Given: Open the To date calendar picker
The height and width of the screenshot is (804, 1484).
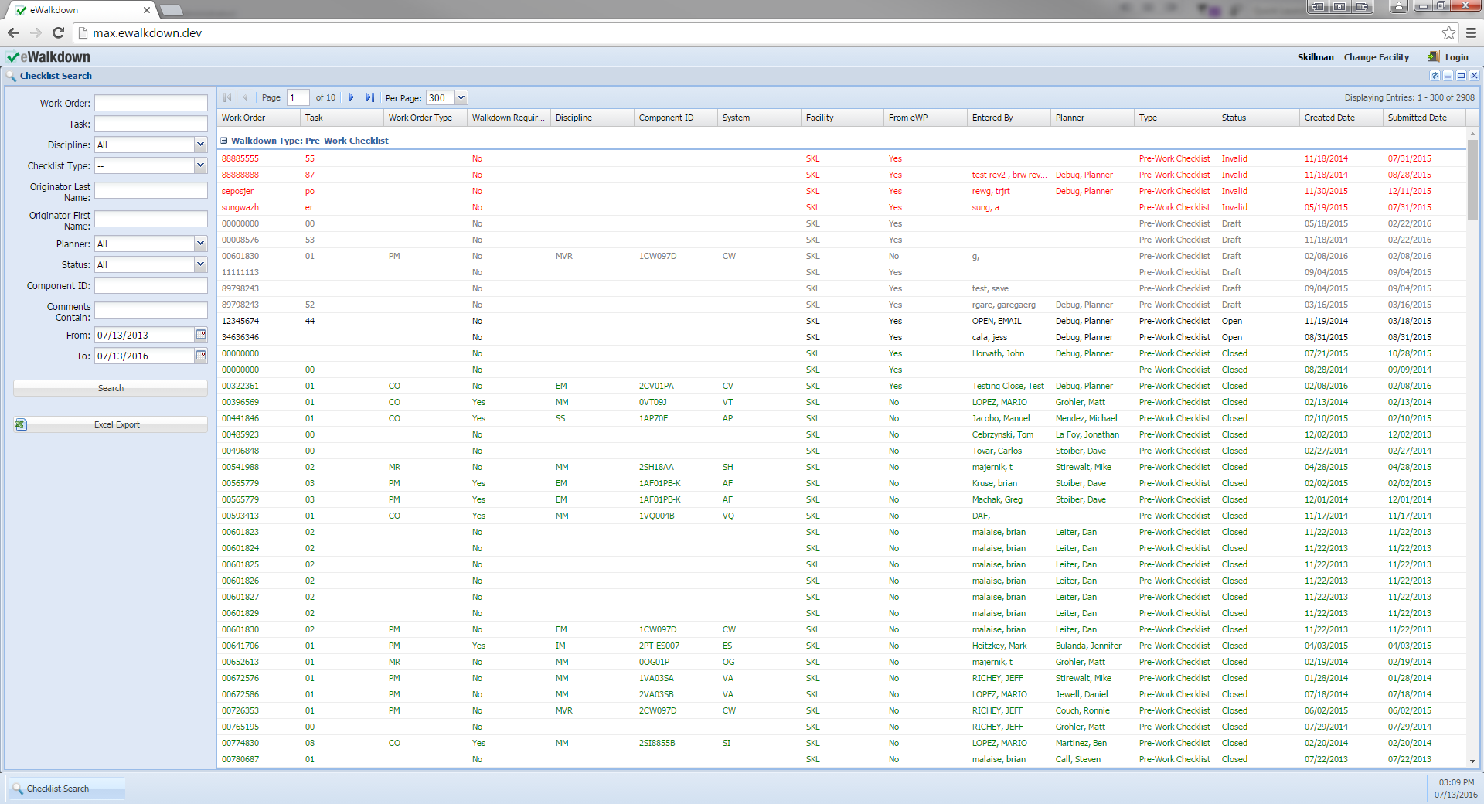Looking at the screenshot, I should tap(201, 356).
